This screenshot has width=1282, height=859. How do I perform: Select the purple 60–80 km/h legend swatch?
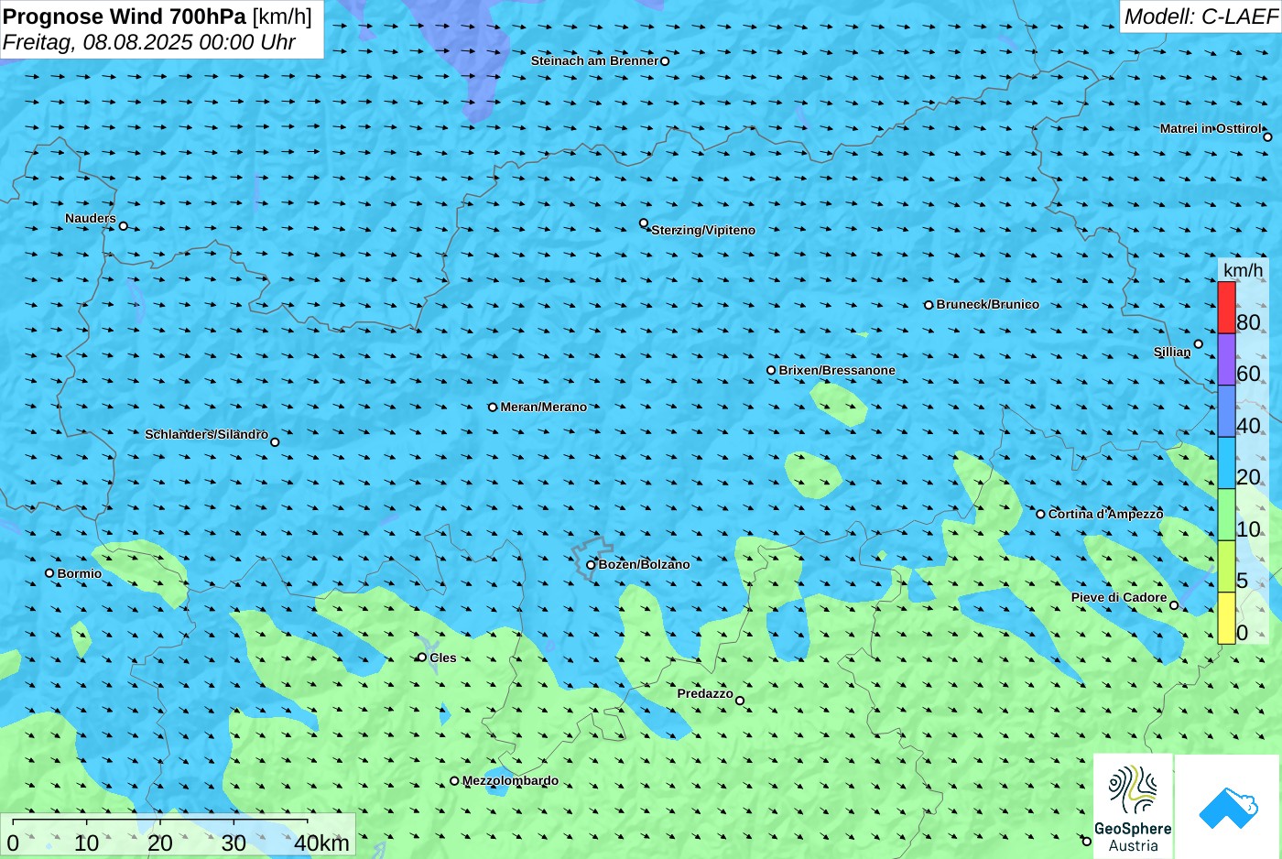(1226, 359)
